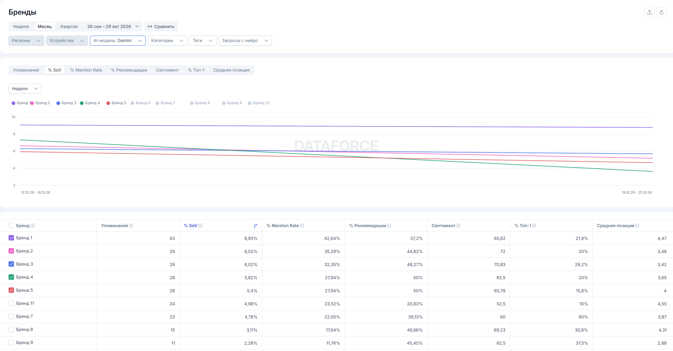Screen dimensions: 673x351
Task: Expand the Теги dropdown
Action: [203, 41]
